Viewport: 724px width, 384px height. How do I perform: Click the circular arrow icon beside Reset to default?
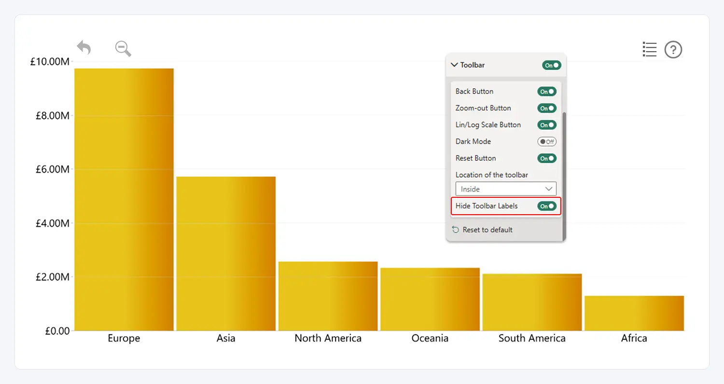tap(455, 230)
